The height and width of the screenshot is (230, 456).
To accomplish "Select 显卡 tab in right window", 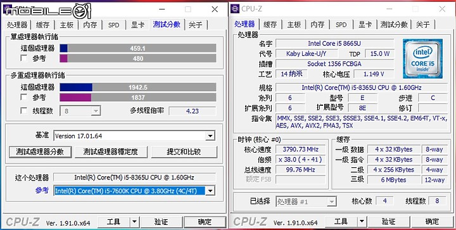I will tap(365, 25).
